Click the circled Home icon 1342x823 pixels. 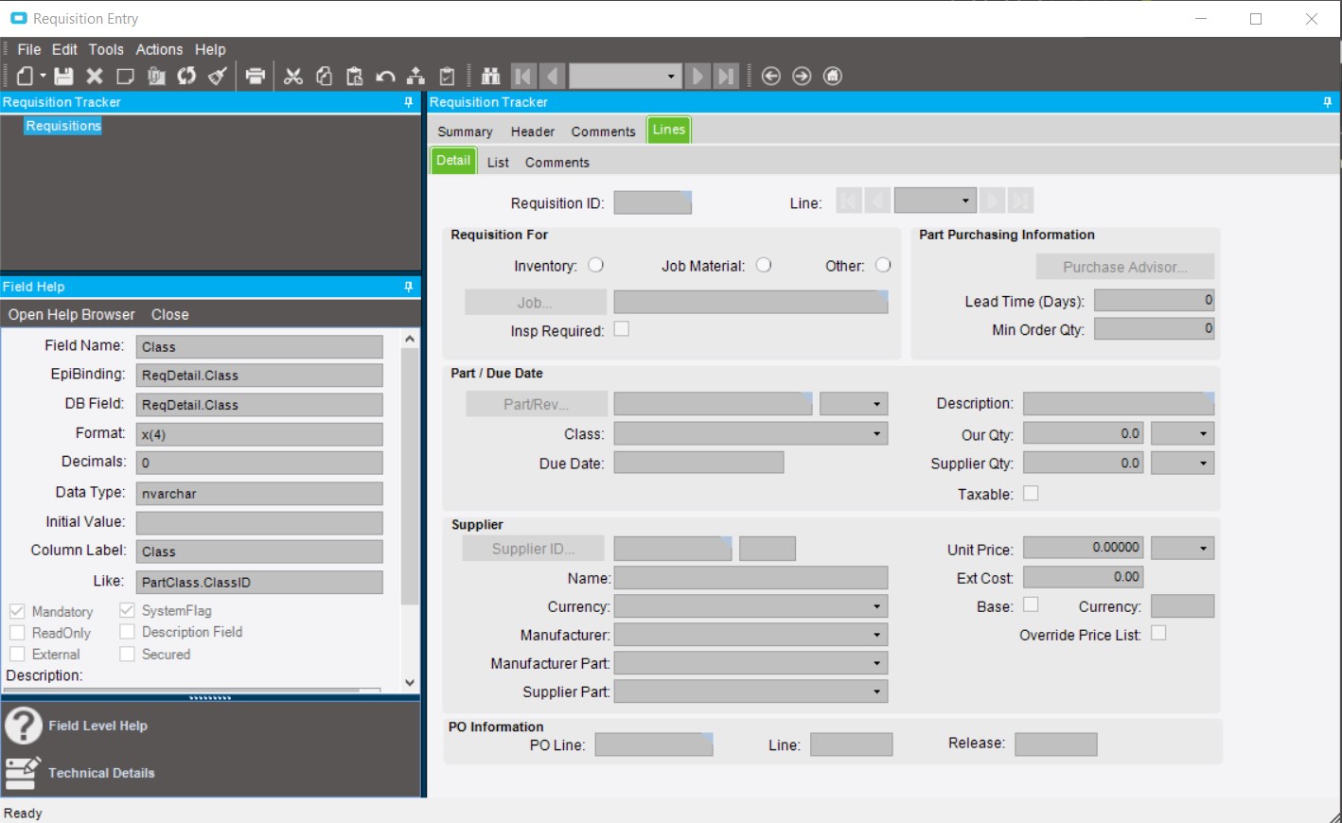[833, 77]
